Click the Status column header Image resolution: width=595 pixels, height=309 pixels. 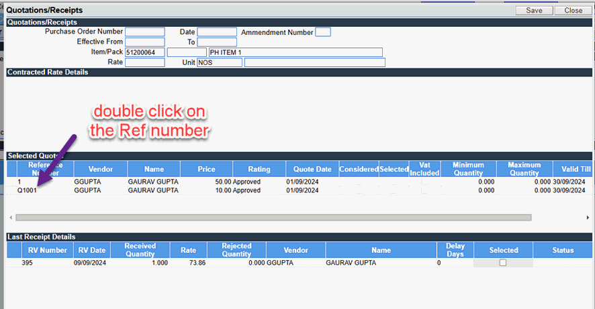[563, 250]
